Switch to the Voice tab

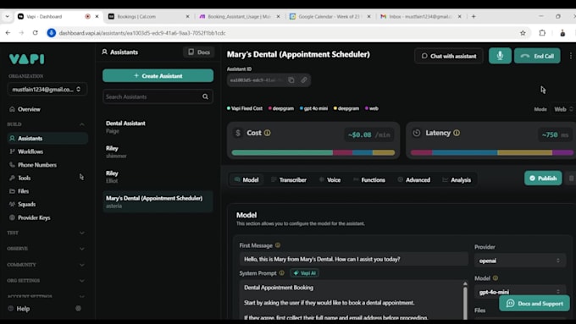pyautogui.click(x=330, y=180)
